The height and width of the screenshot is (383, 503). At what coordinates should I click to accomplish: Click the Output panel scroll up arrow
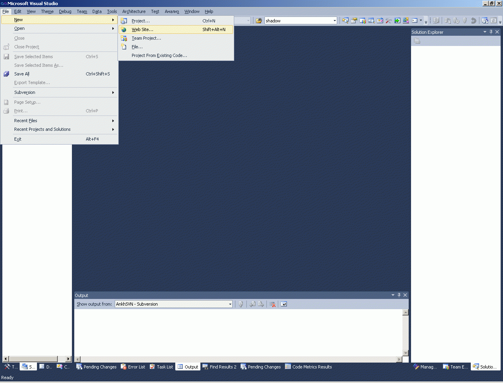pyautogui.click(x=406, y=312)
